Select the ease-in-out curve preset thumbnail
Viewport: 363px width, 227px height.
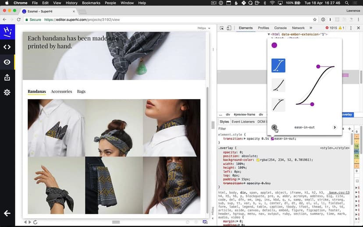click(x=278, y=65)
